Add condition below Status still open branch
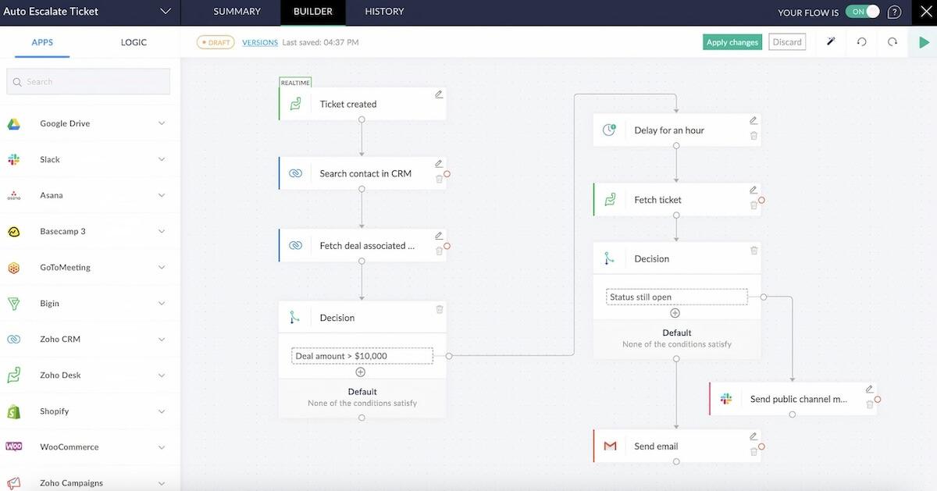 coord(675,313)
